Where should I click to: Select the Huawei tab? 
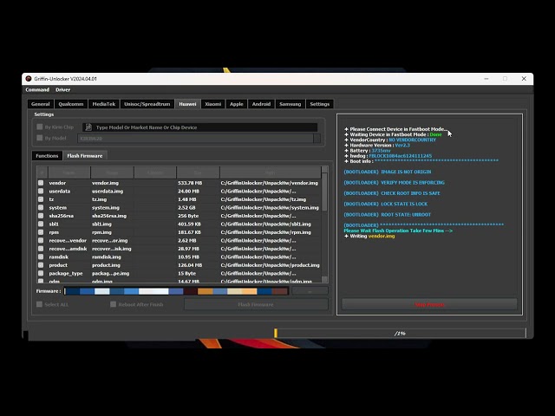coord(187,104)
